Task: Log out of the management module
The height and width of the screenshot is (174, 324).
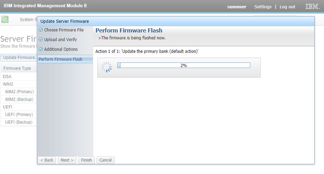Action: coord(287,7)
